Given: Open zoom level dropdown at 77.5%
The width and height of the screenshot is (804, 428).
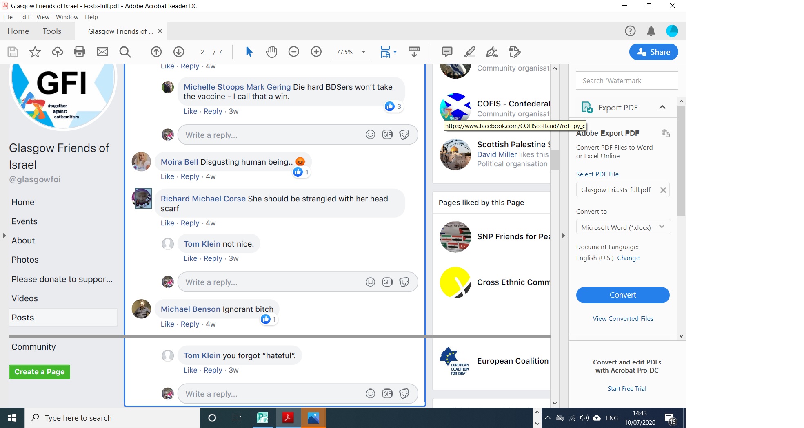Looking at the screenshot, I should click(x=363, y=52).
